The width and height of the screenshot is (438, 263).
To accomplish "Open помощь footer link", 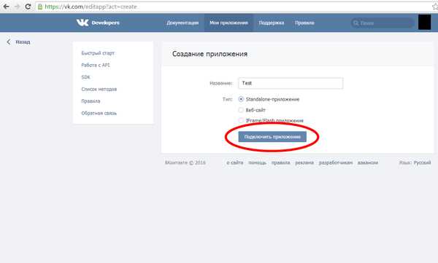I will tap(257, 162).
